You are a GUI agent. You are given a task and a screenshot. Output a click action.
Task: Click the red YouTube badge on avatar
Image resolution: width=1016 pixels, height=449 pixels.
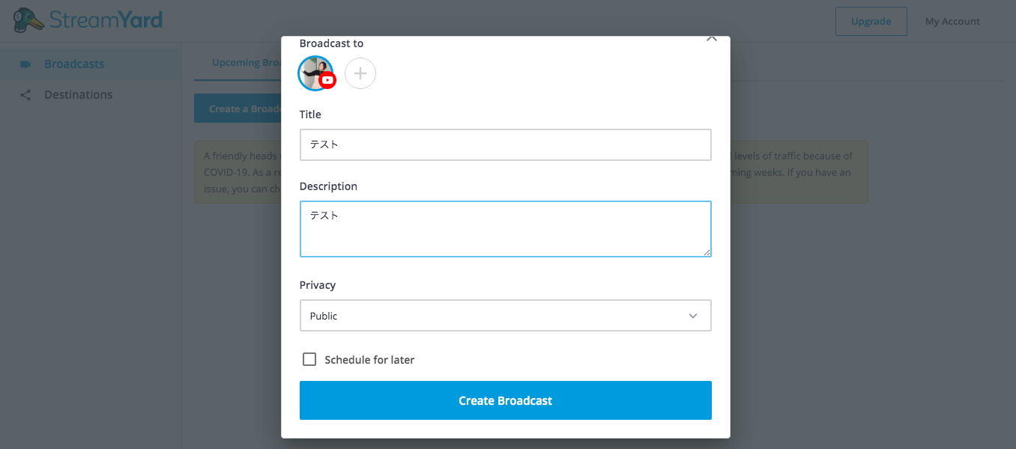(327, 80)
